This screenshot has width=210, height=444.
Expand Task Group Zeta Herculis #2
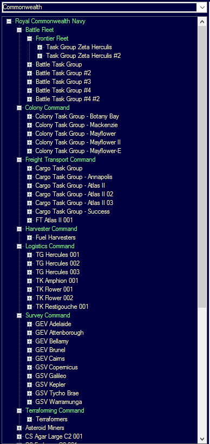pos(40,56)
